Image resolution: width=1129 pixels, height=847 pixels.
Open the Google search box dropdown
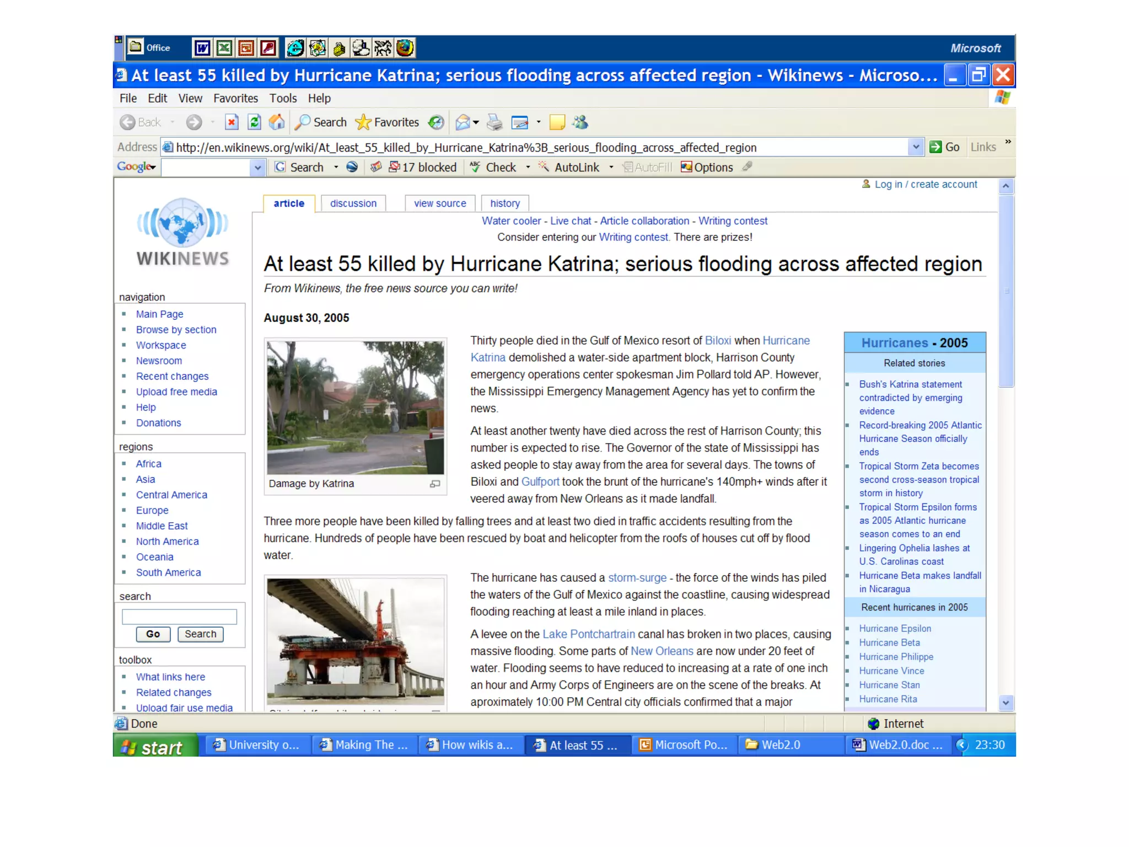257,168
